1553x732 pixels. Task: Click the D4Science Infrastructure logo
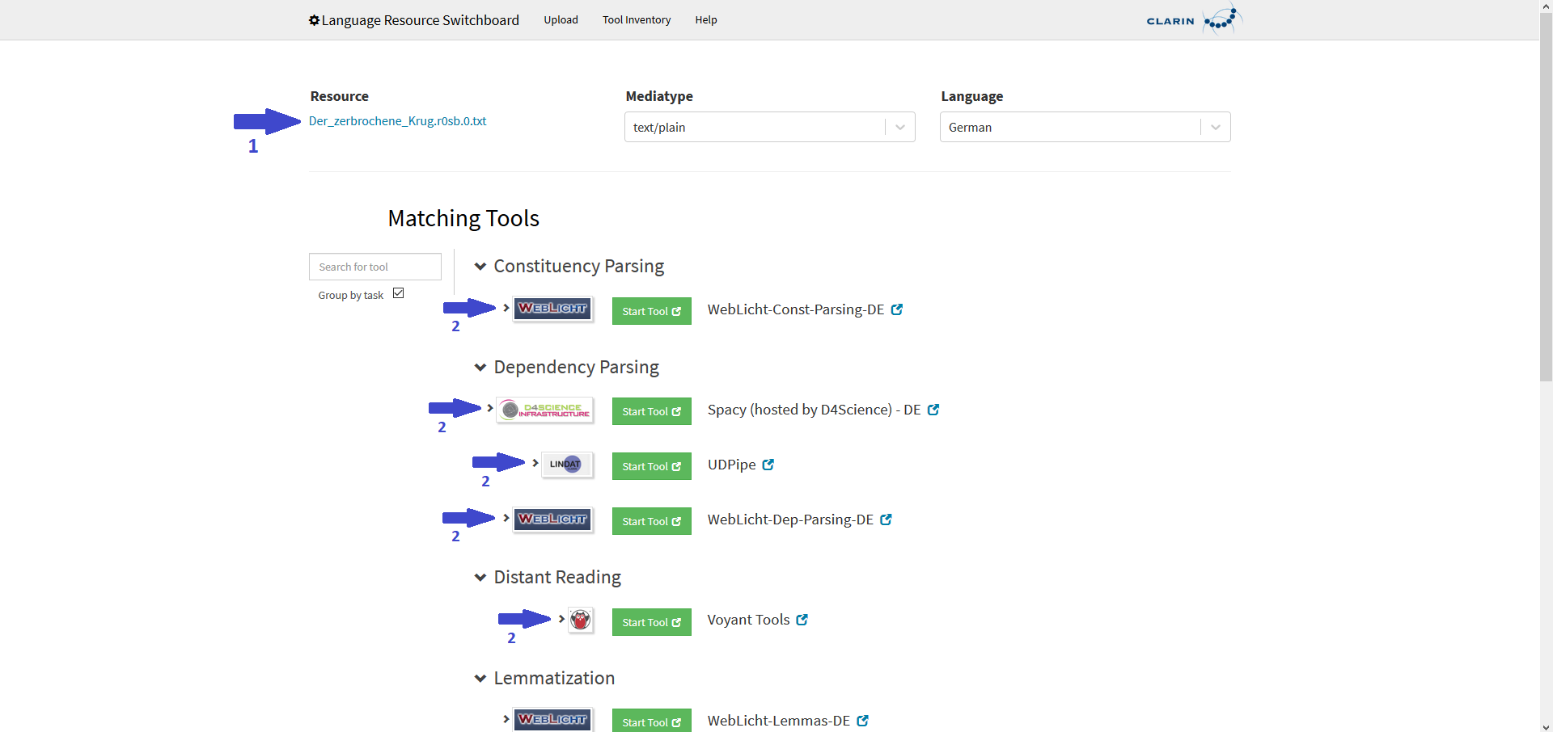click(x=544, y=410)
